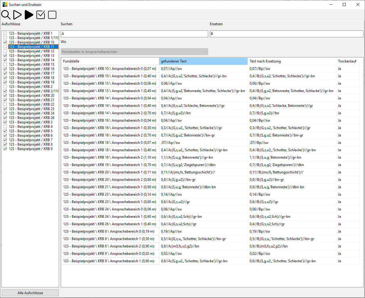Click the gefundener Text column header

[x=203, y=61]
